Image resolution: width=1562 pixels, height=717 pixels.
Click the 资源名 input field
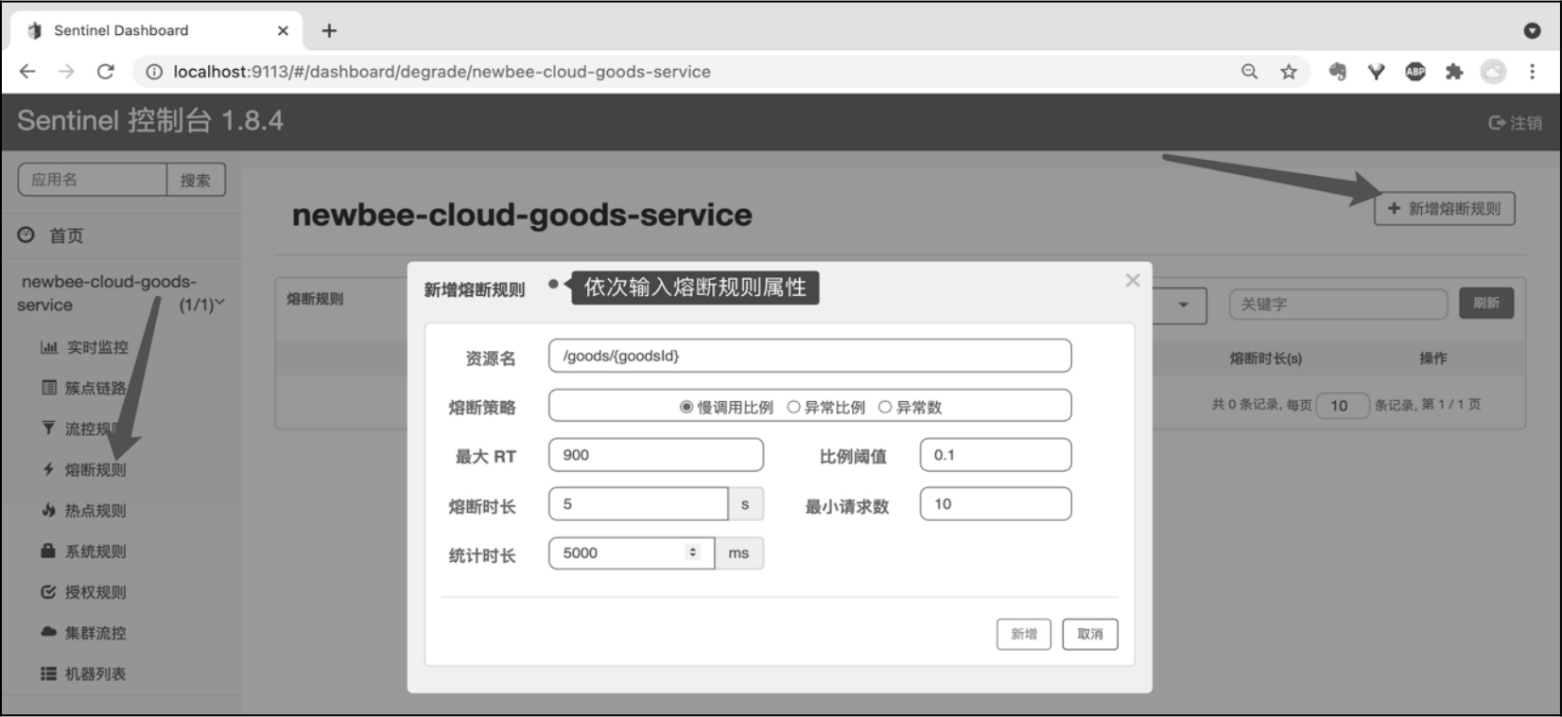click(x=809, y=356)
